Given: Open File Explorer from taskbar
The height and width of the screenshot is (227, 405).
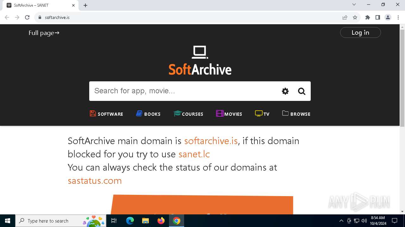Looking at the screenshot, I should point(145,221).
